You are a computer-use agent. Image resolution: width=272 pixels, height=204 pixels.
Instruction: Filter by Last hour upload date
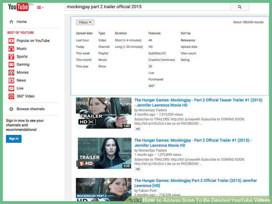coord(83,40)
